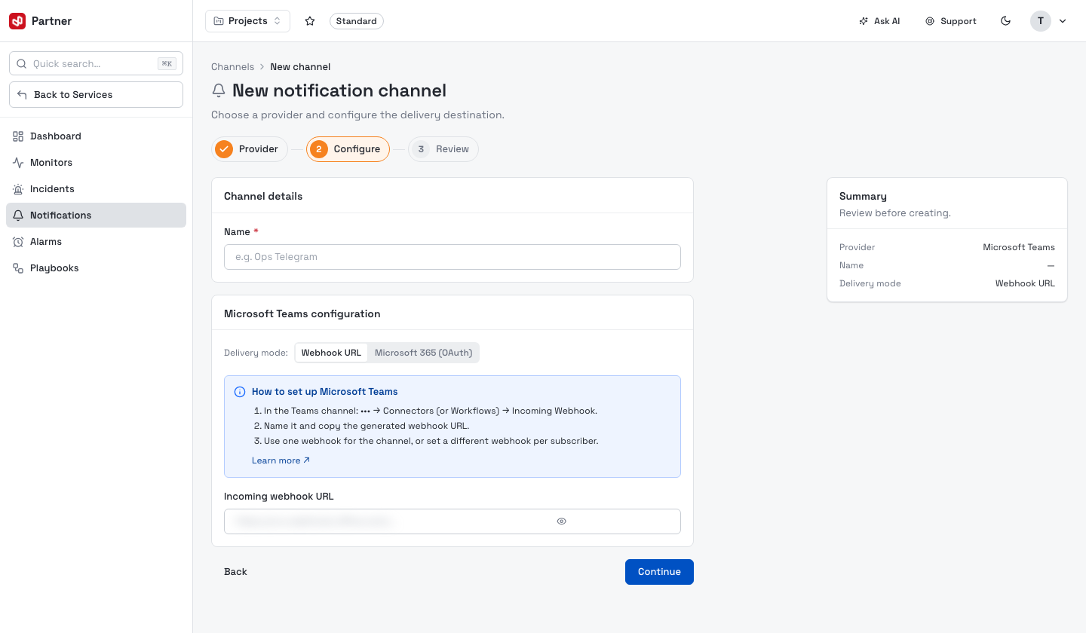The height and width of the screenshot is (633, 1086).
Task: Click the Dashboard grid icon
Action: click(x=18, y=136)
